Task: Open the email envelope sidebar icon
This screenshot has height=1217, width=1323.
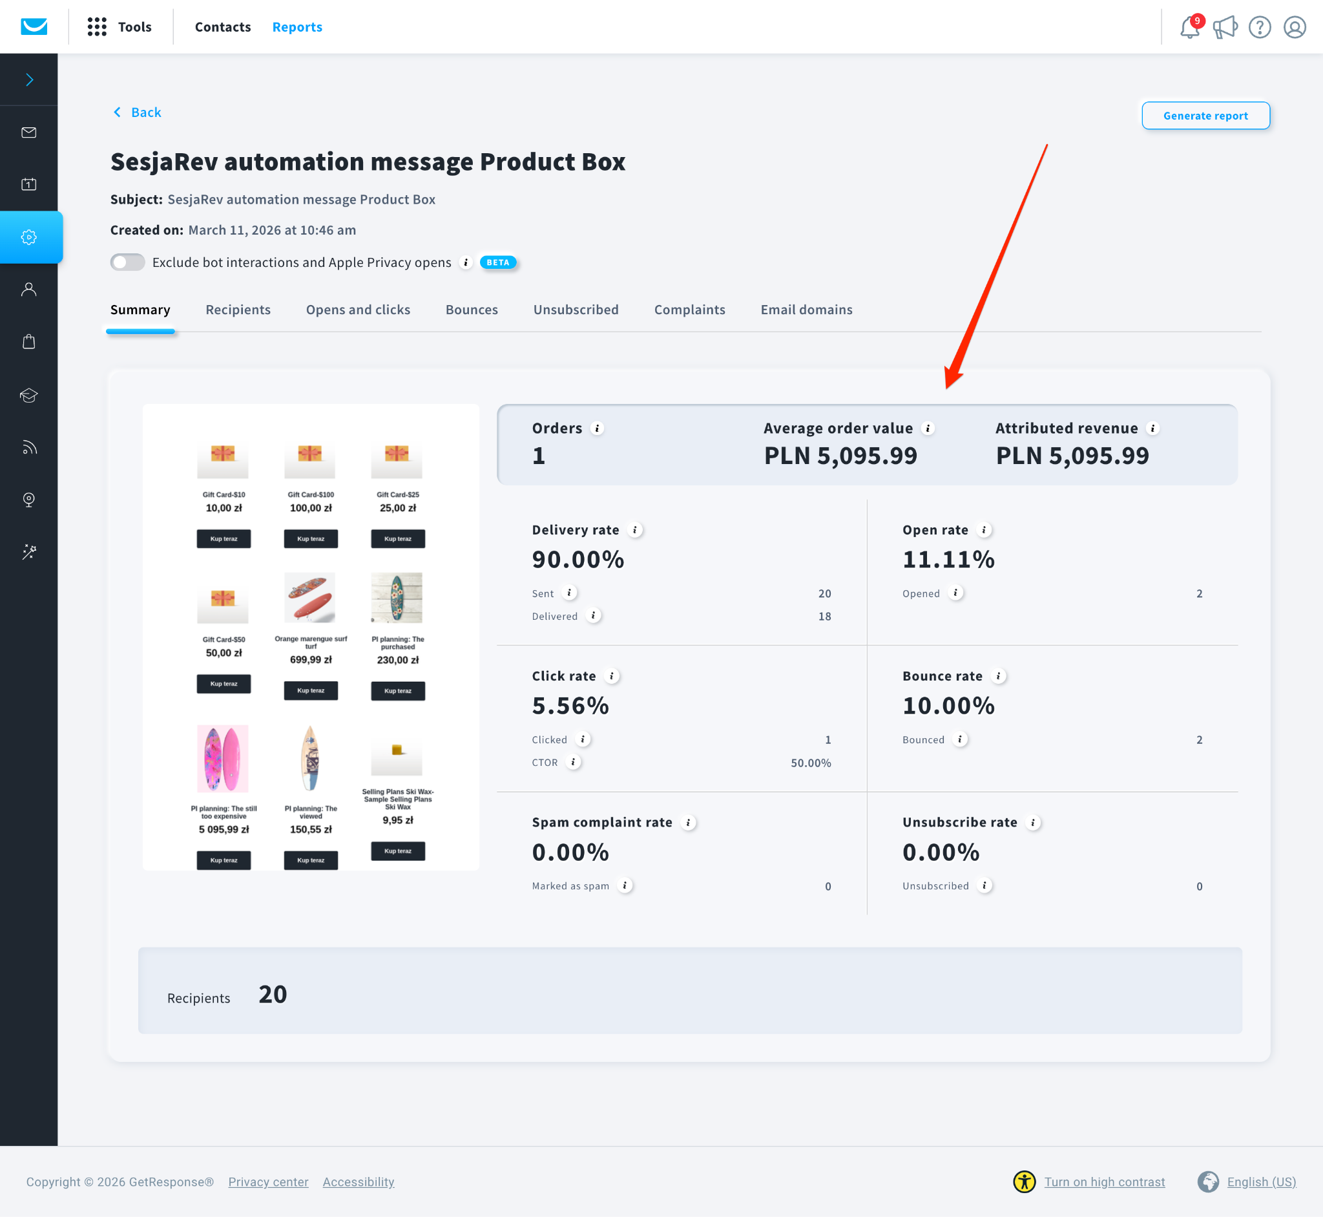Action: [x=29, y=132]
